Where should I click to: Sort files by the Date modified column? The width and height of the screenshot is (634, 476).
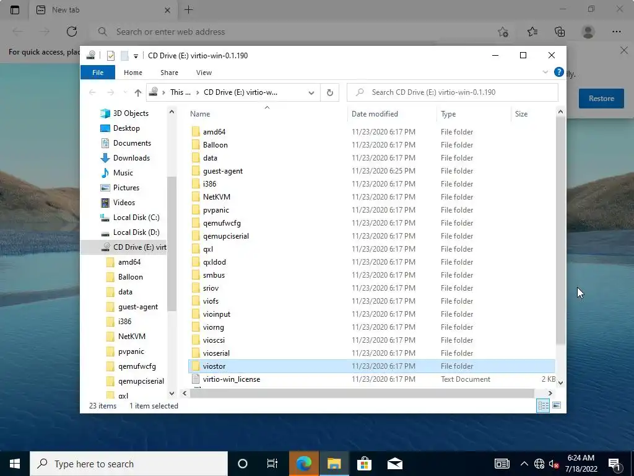click(x=392, y=114)
